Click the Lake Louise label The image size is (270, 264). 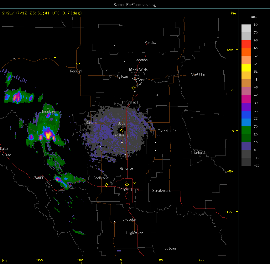[6, 152]
